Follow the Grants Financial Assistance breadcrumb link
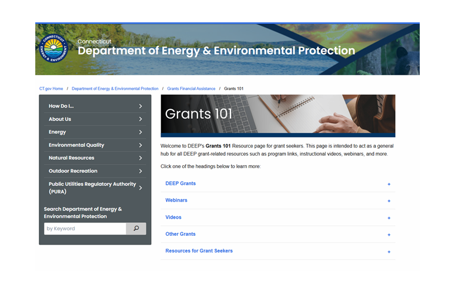The height and width of the screenshot is (294, 455). click(x=191, y=89)
